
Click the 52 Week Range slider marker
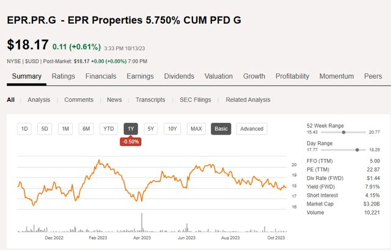tap(344, 132)
